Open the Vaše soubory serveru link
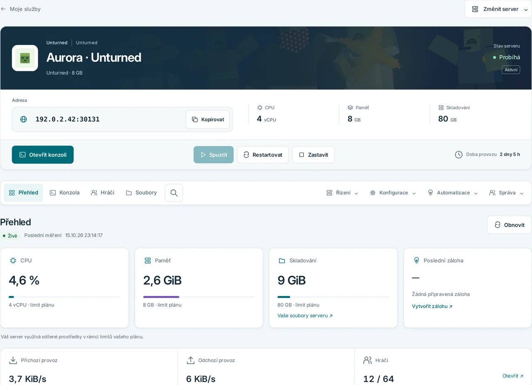Viewport: 532px width, 385px height. (305, 316)
